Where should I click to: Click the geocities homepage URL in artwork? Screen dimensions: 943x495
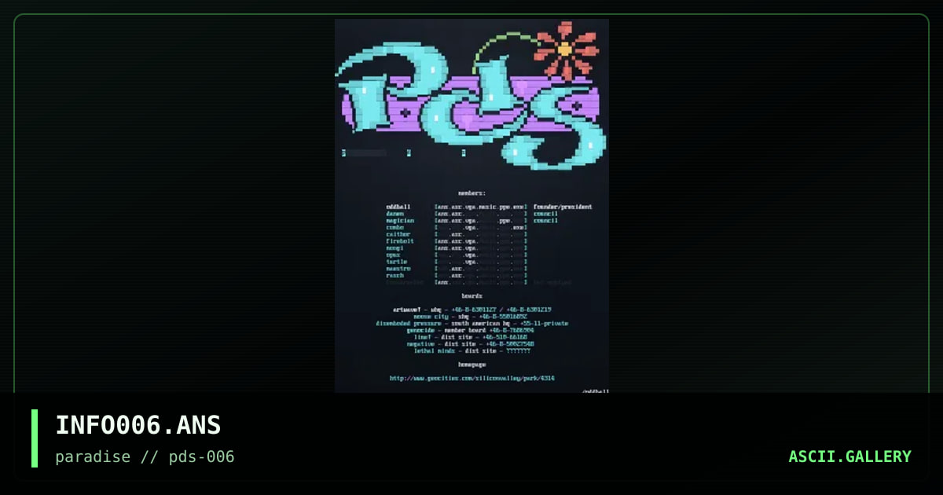(472, 379)
